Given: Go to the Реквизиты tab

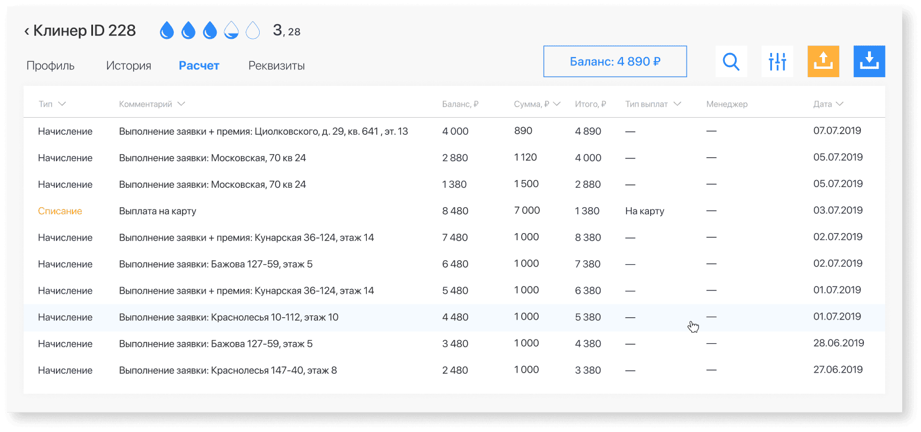Looking at the screenshot, I should (276, 66).
